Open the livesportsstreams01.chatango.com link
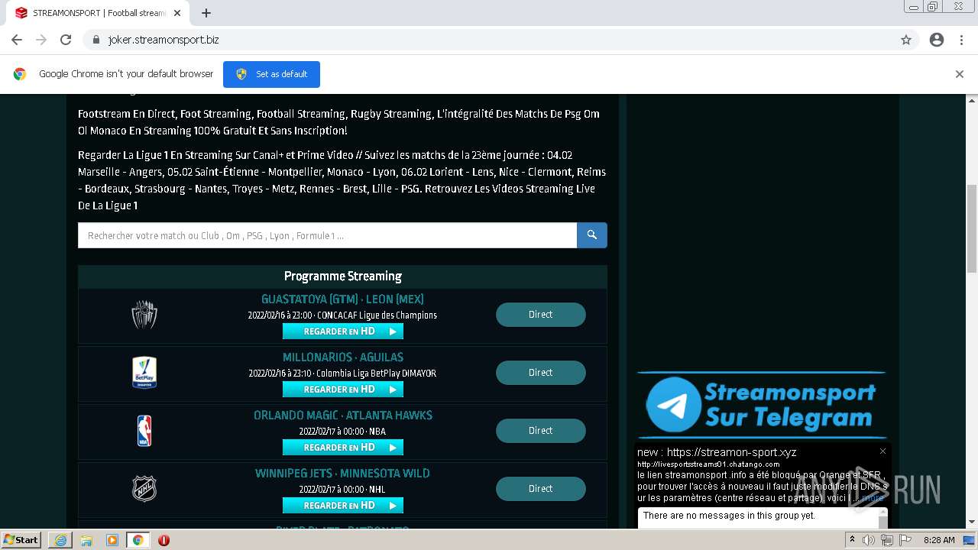The image size is (978, 550). click(708, 464)
